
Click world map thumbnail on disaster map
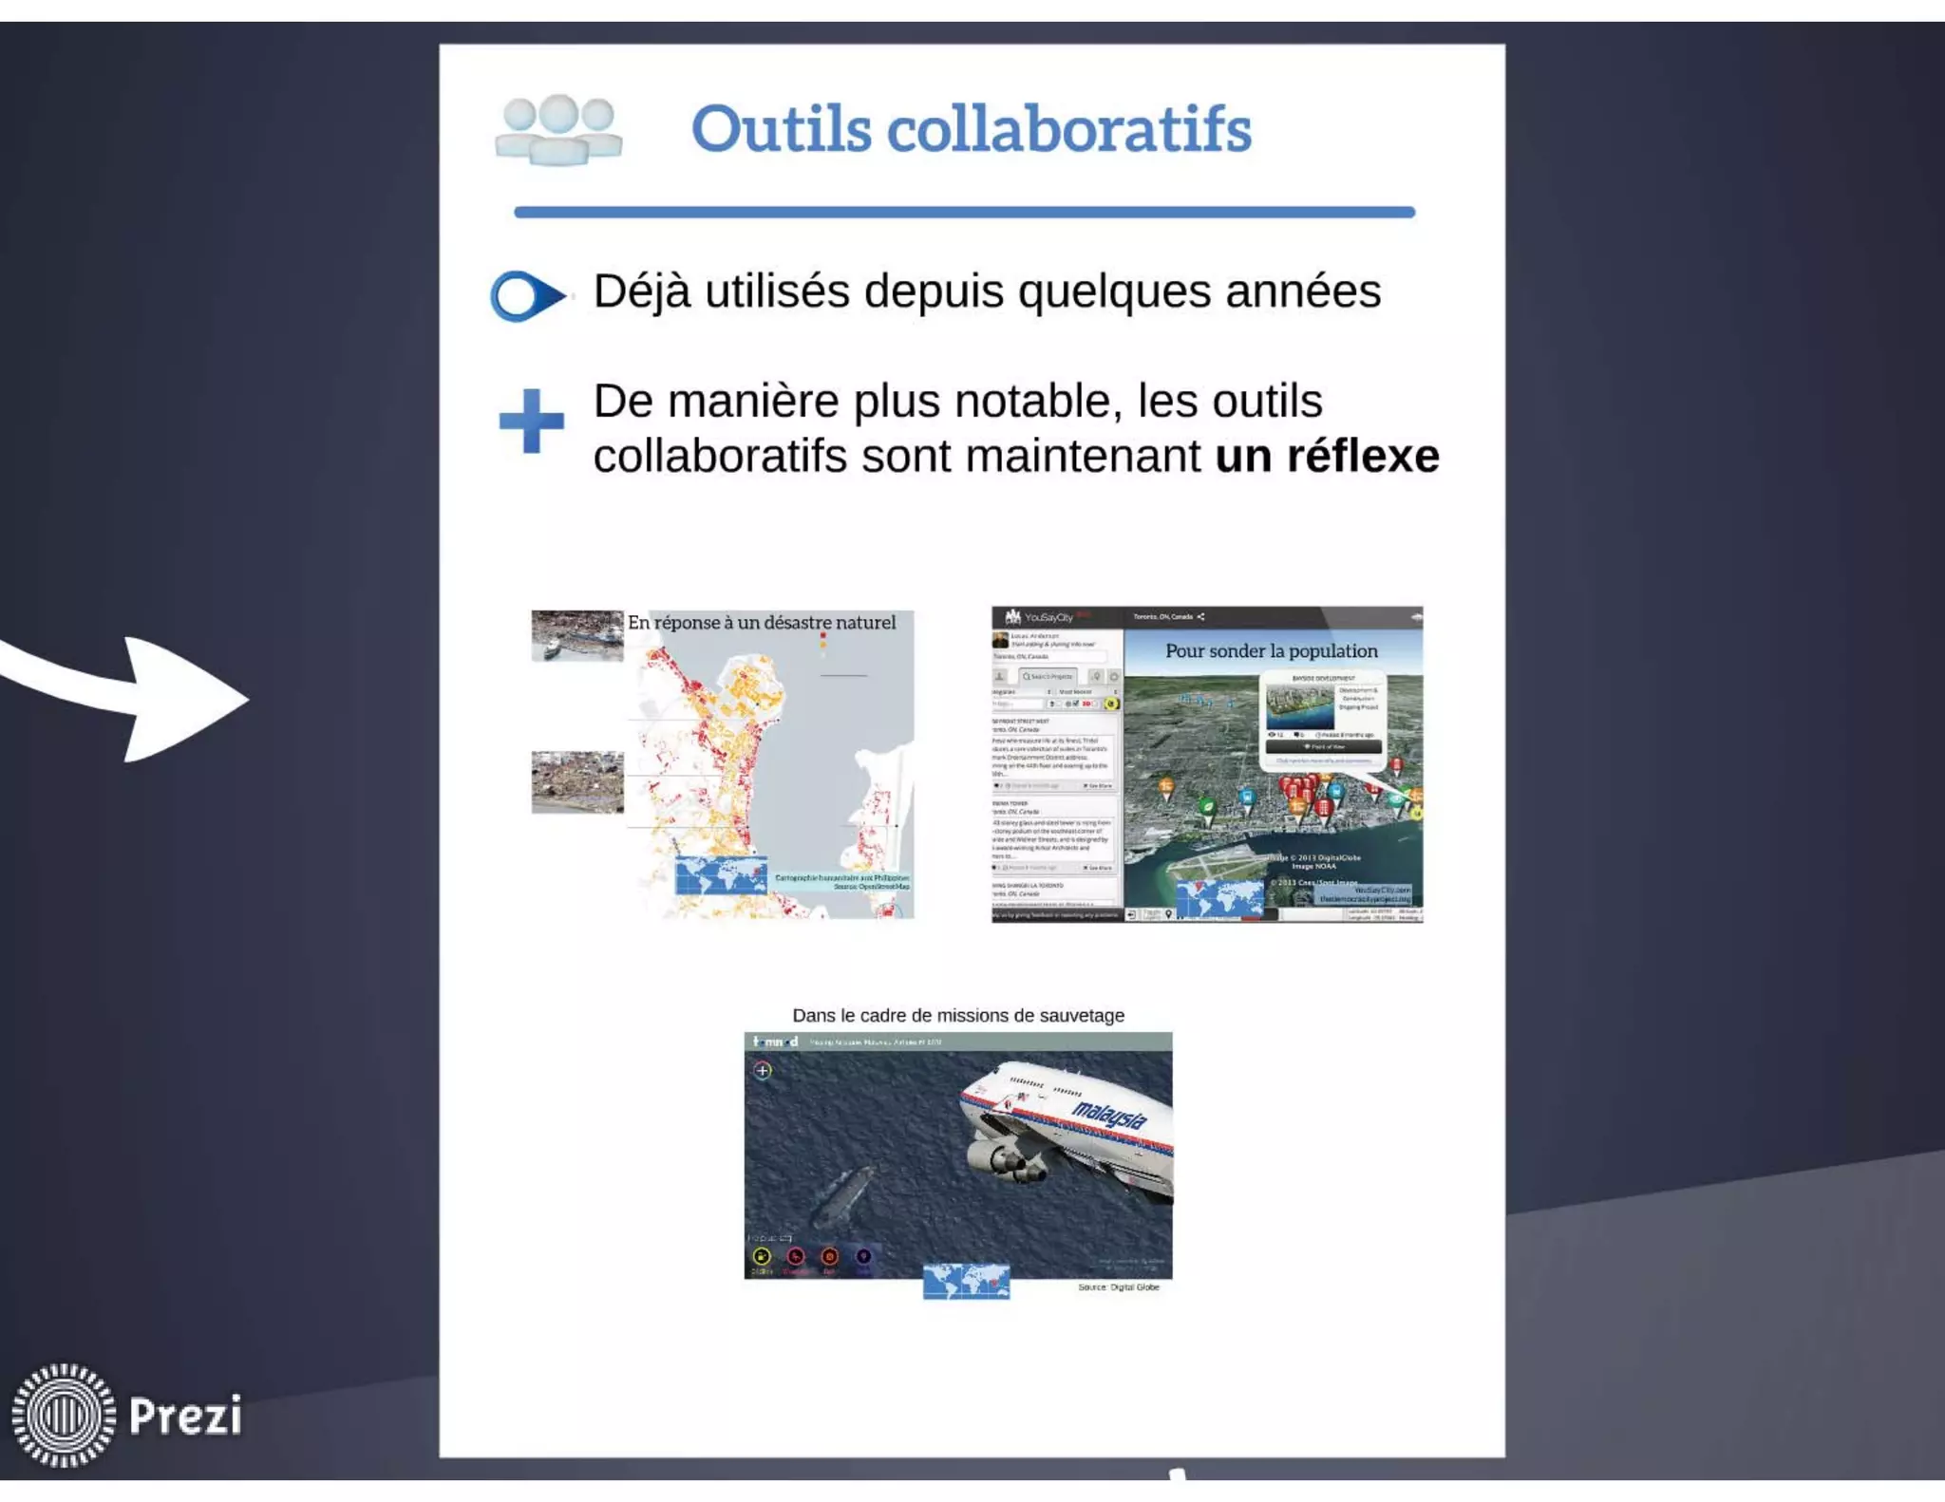pos(721,875)
